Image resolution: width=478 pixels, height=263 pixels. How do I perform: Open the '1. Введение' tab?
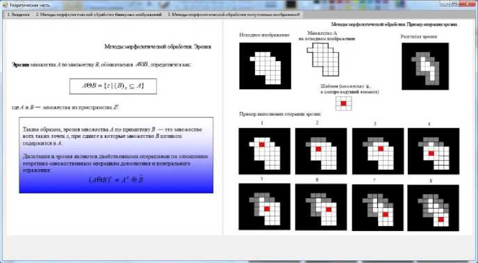(18, 15)
